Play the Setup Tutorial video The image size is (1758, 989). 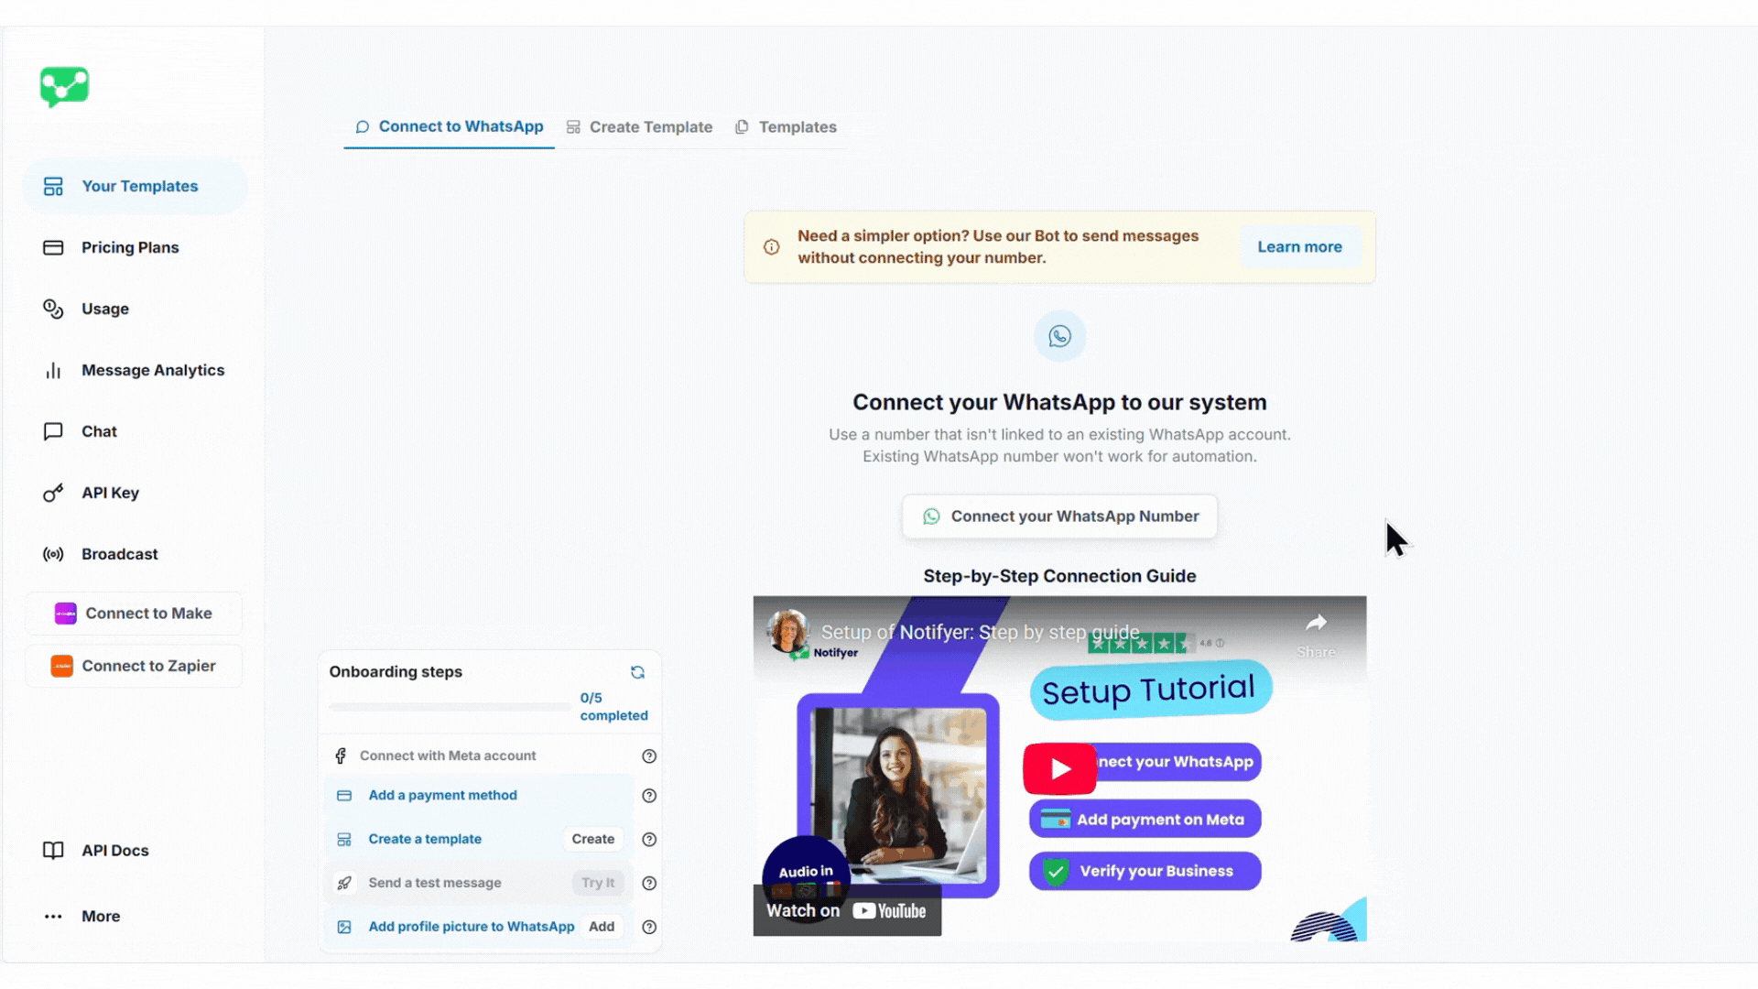tap(1059, 768)
